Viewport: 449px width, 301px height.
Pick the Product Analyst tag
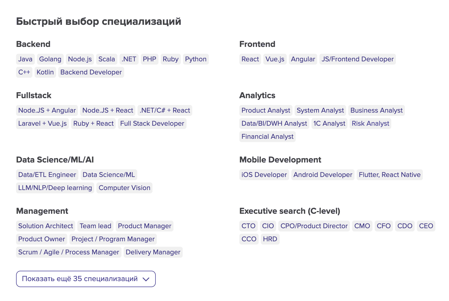pos(266,110)
